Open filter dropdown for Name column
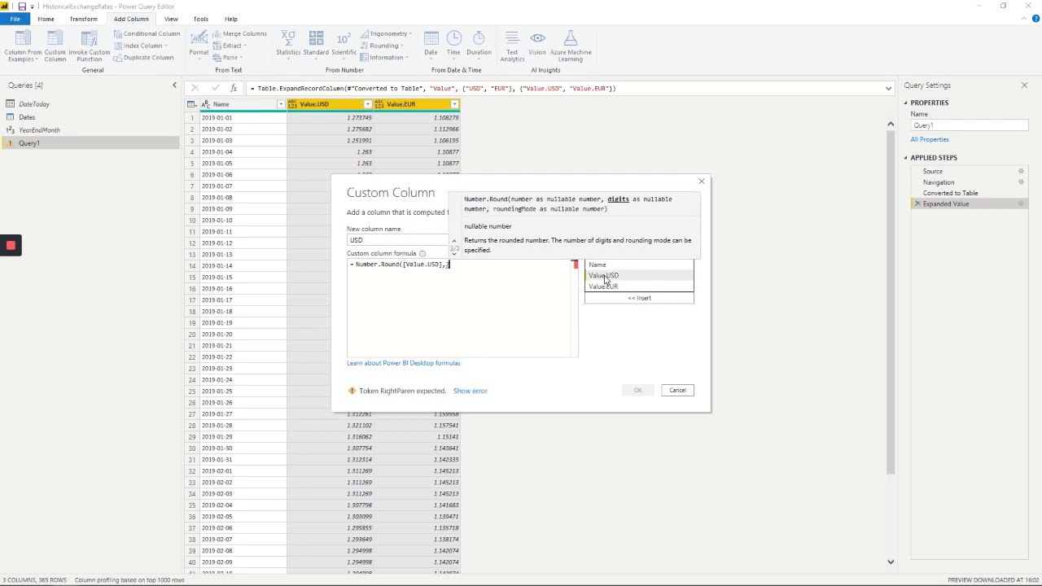Viewport: 1042px width, 586px height. pos(281,104)
